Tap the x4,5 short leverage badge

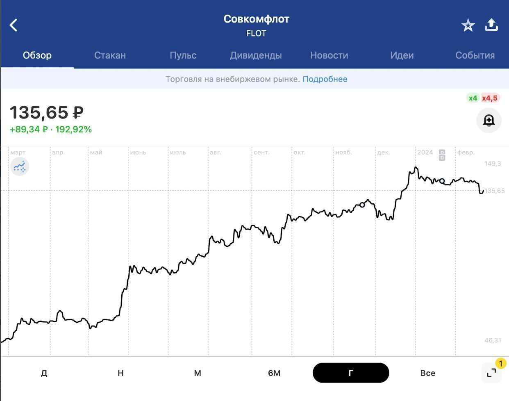point(489,98)
